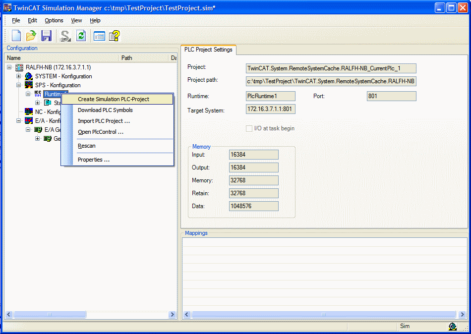Expand the SYSTEM - Konfiguration tree node
The width and height of the screenshot is (471, 334).
[19, 76]
